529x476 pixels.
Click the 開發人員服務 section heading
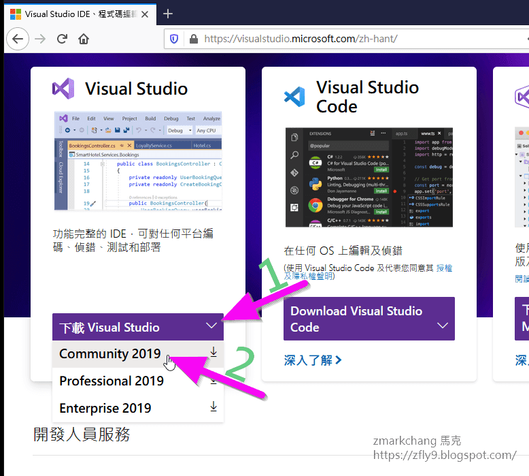click(82, 434)
